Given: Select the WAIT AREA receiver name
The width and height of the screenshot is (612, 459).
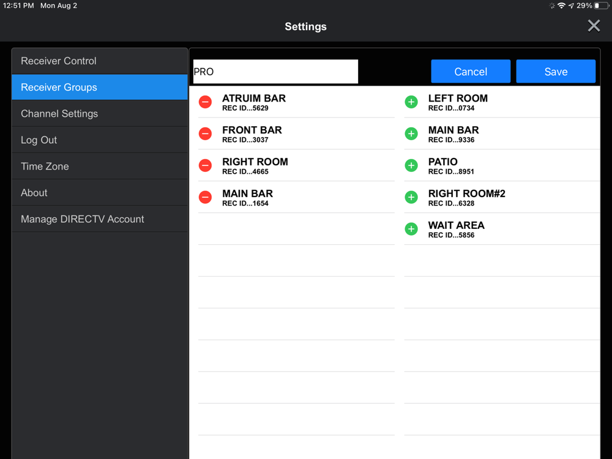Looking at the screenshot, I should [x=457, y=225].
